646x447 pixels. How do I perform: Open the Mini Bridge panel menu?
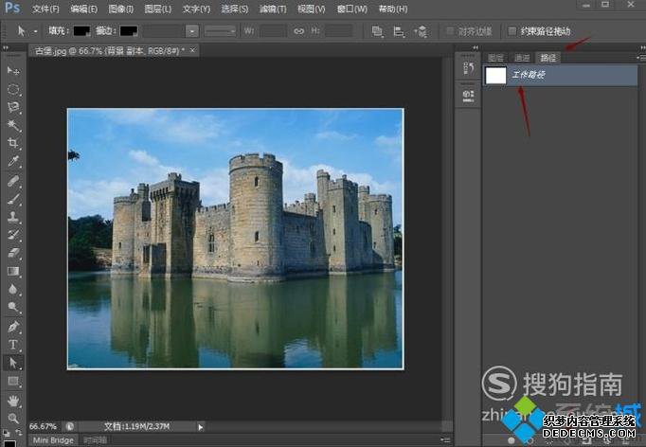coord(445,440)
